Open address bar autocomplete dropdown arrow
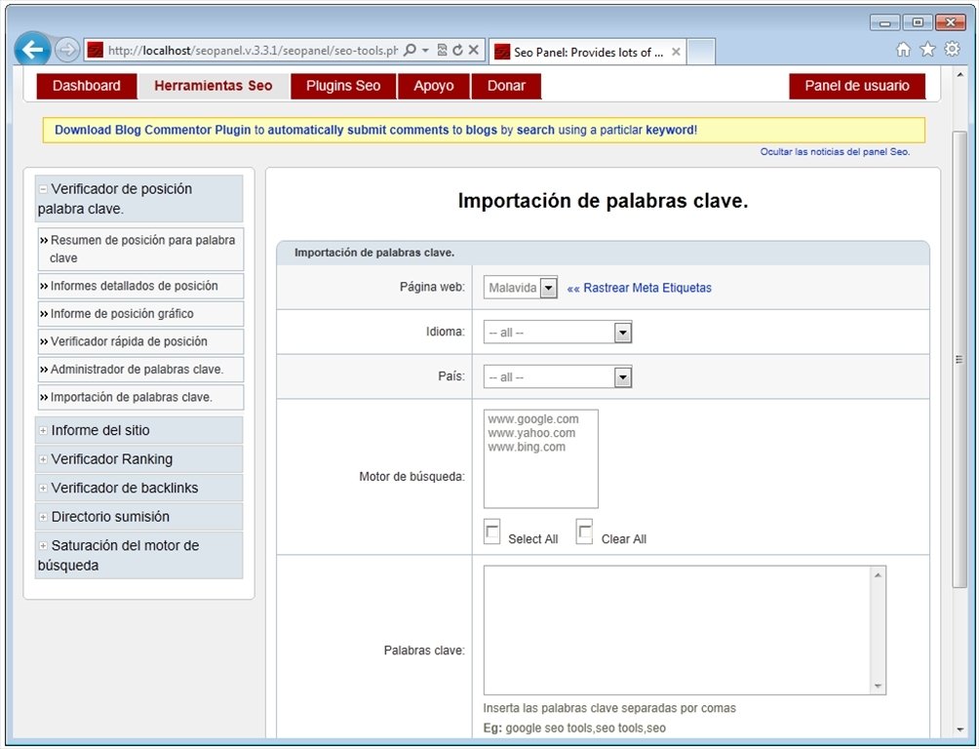 425,50
